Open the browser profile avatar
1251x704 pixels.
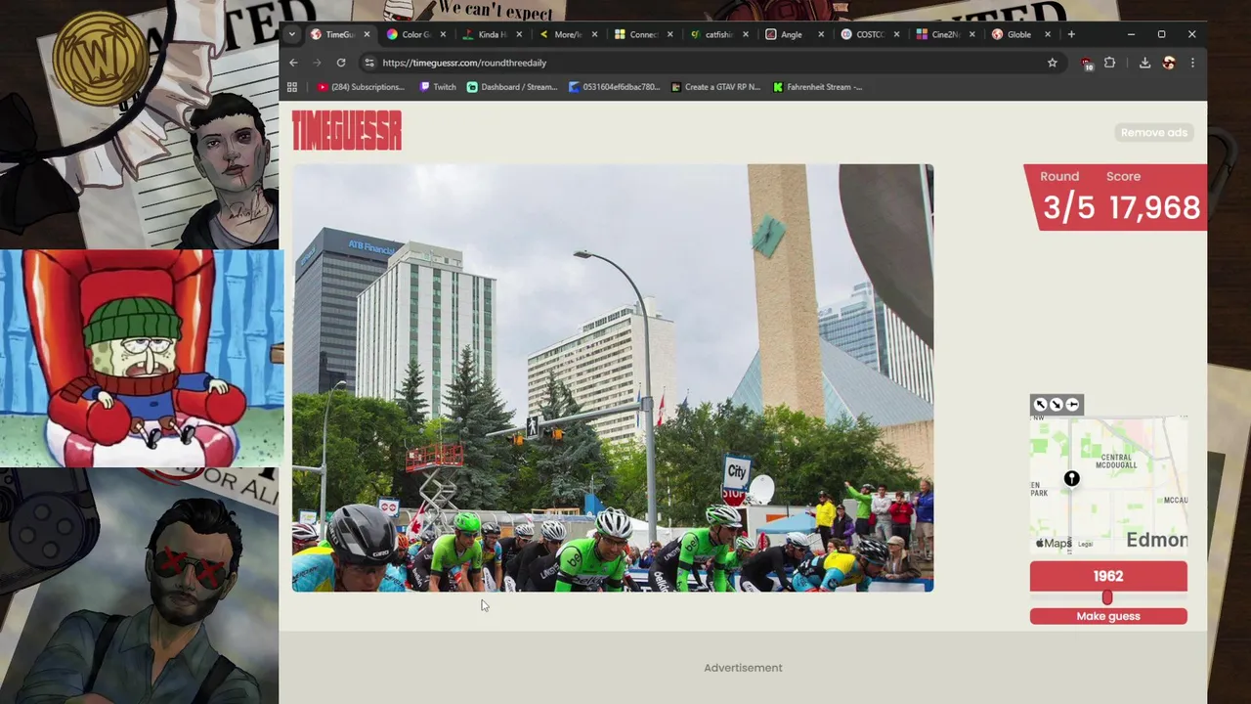point(1169,63)
